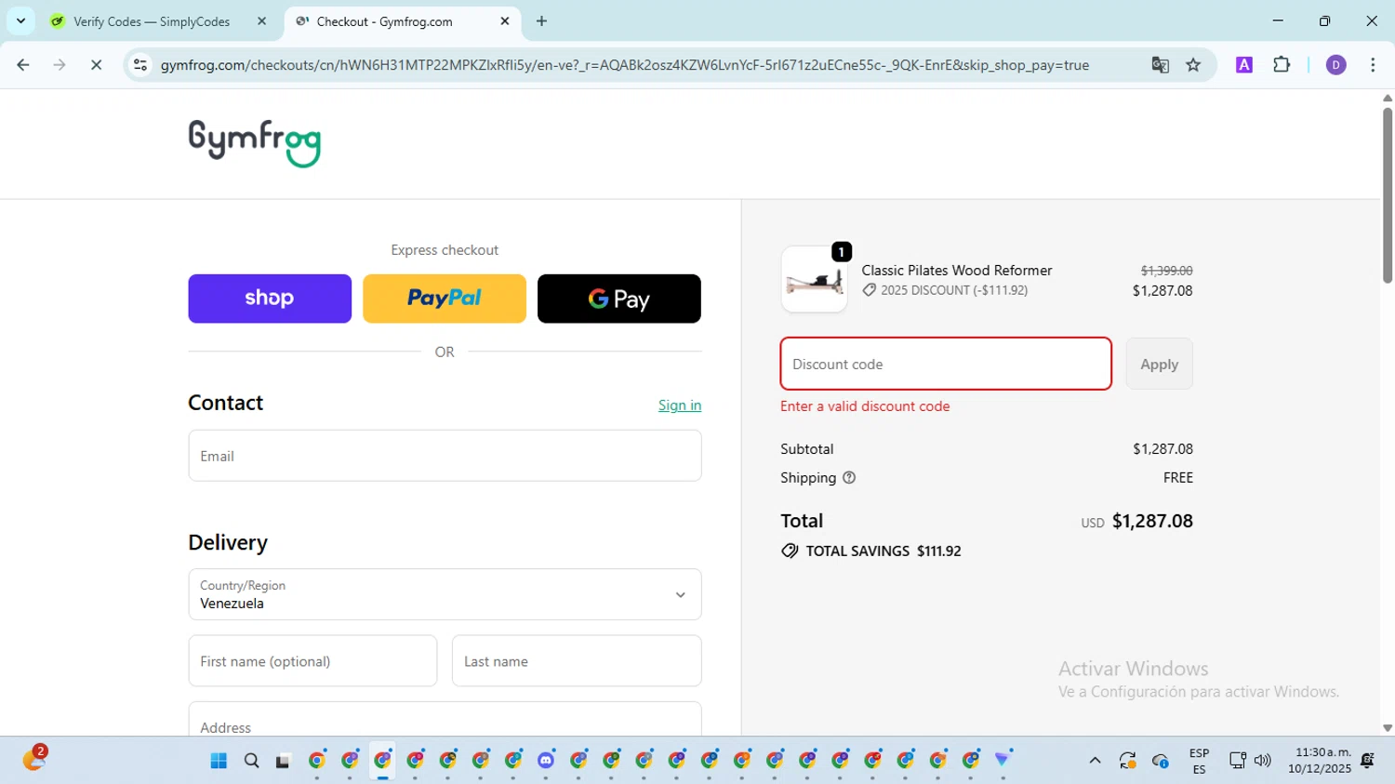The image size is (1395, 784).
Task: Open the volume control tray icon
Action: tap(1262, 761)
